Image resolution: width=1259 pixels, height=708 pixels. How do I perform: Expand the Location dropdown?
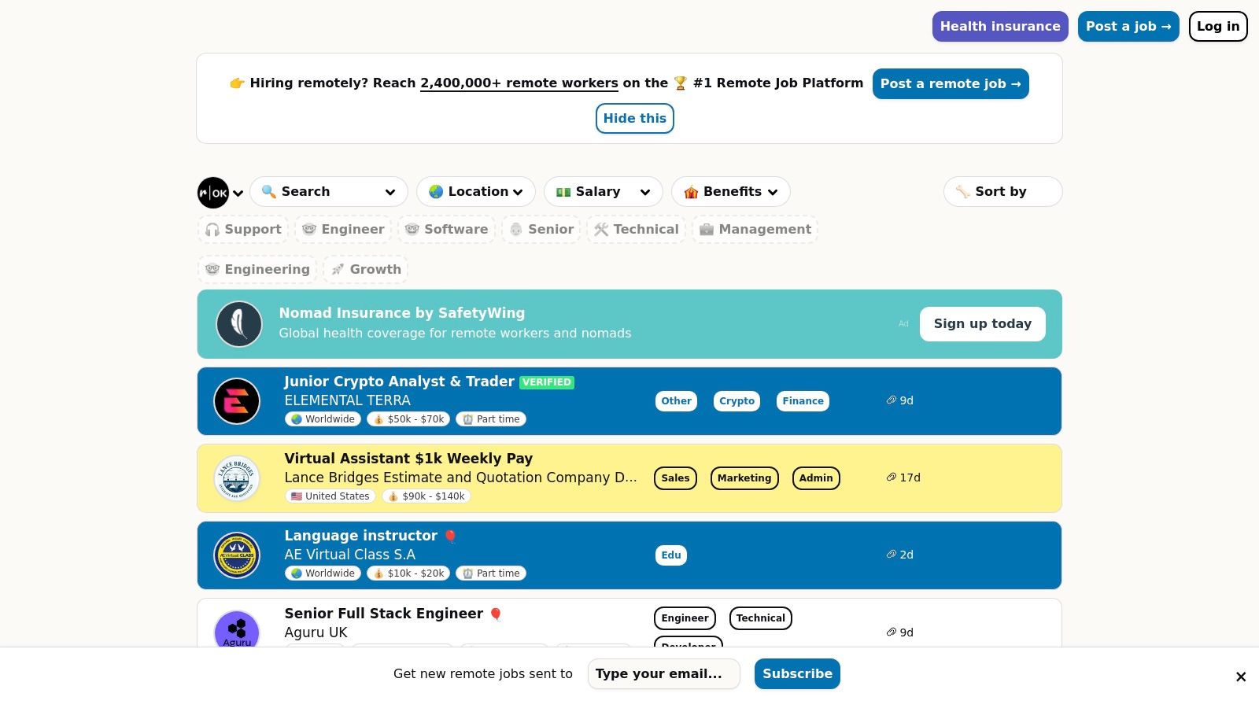click(x=475, y=192)
